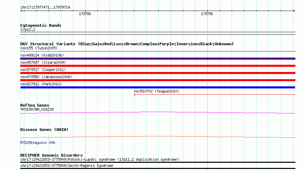Open the nsv499114 (Kidd2010b) variant label

coord(42,55)
